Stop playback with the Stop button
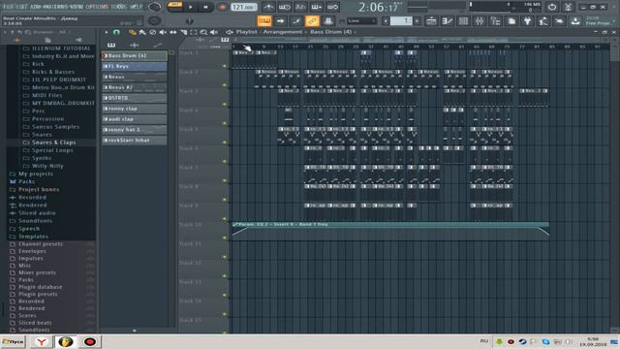 205,7
